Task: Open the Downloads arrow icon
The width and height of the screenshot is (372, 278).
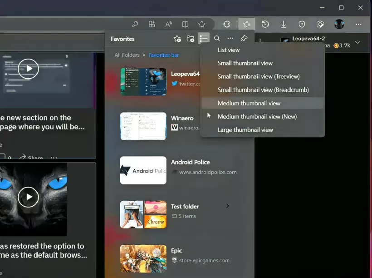Action: [284, 24]
